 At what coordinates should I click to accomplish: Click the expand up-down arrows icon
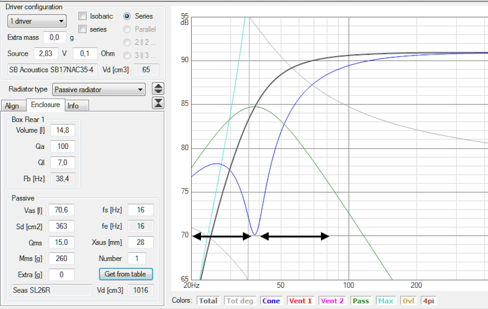click(158, 89)
